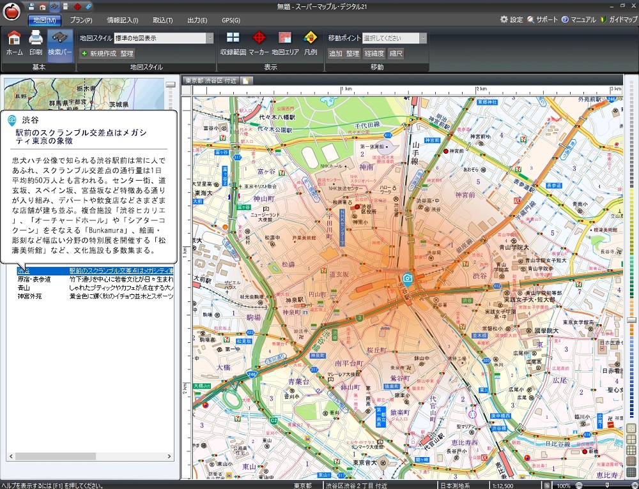Click 整理 button in 地図スタイル group
639x489 pixels.
coord(127,54)
